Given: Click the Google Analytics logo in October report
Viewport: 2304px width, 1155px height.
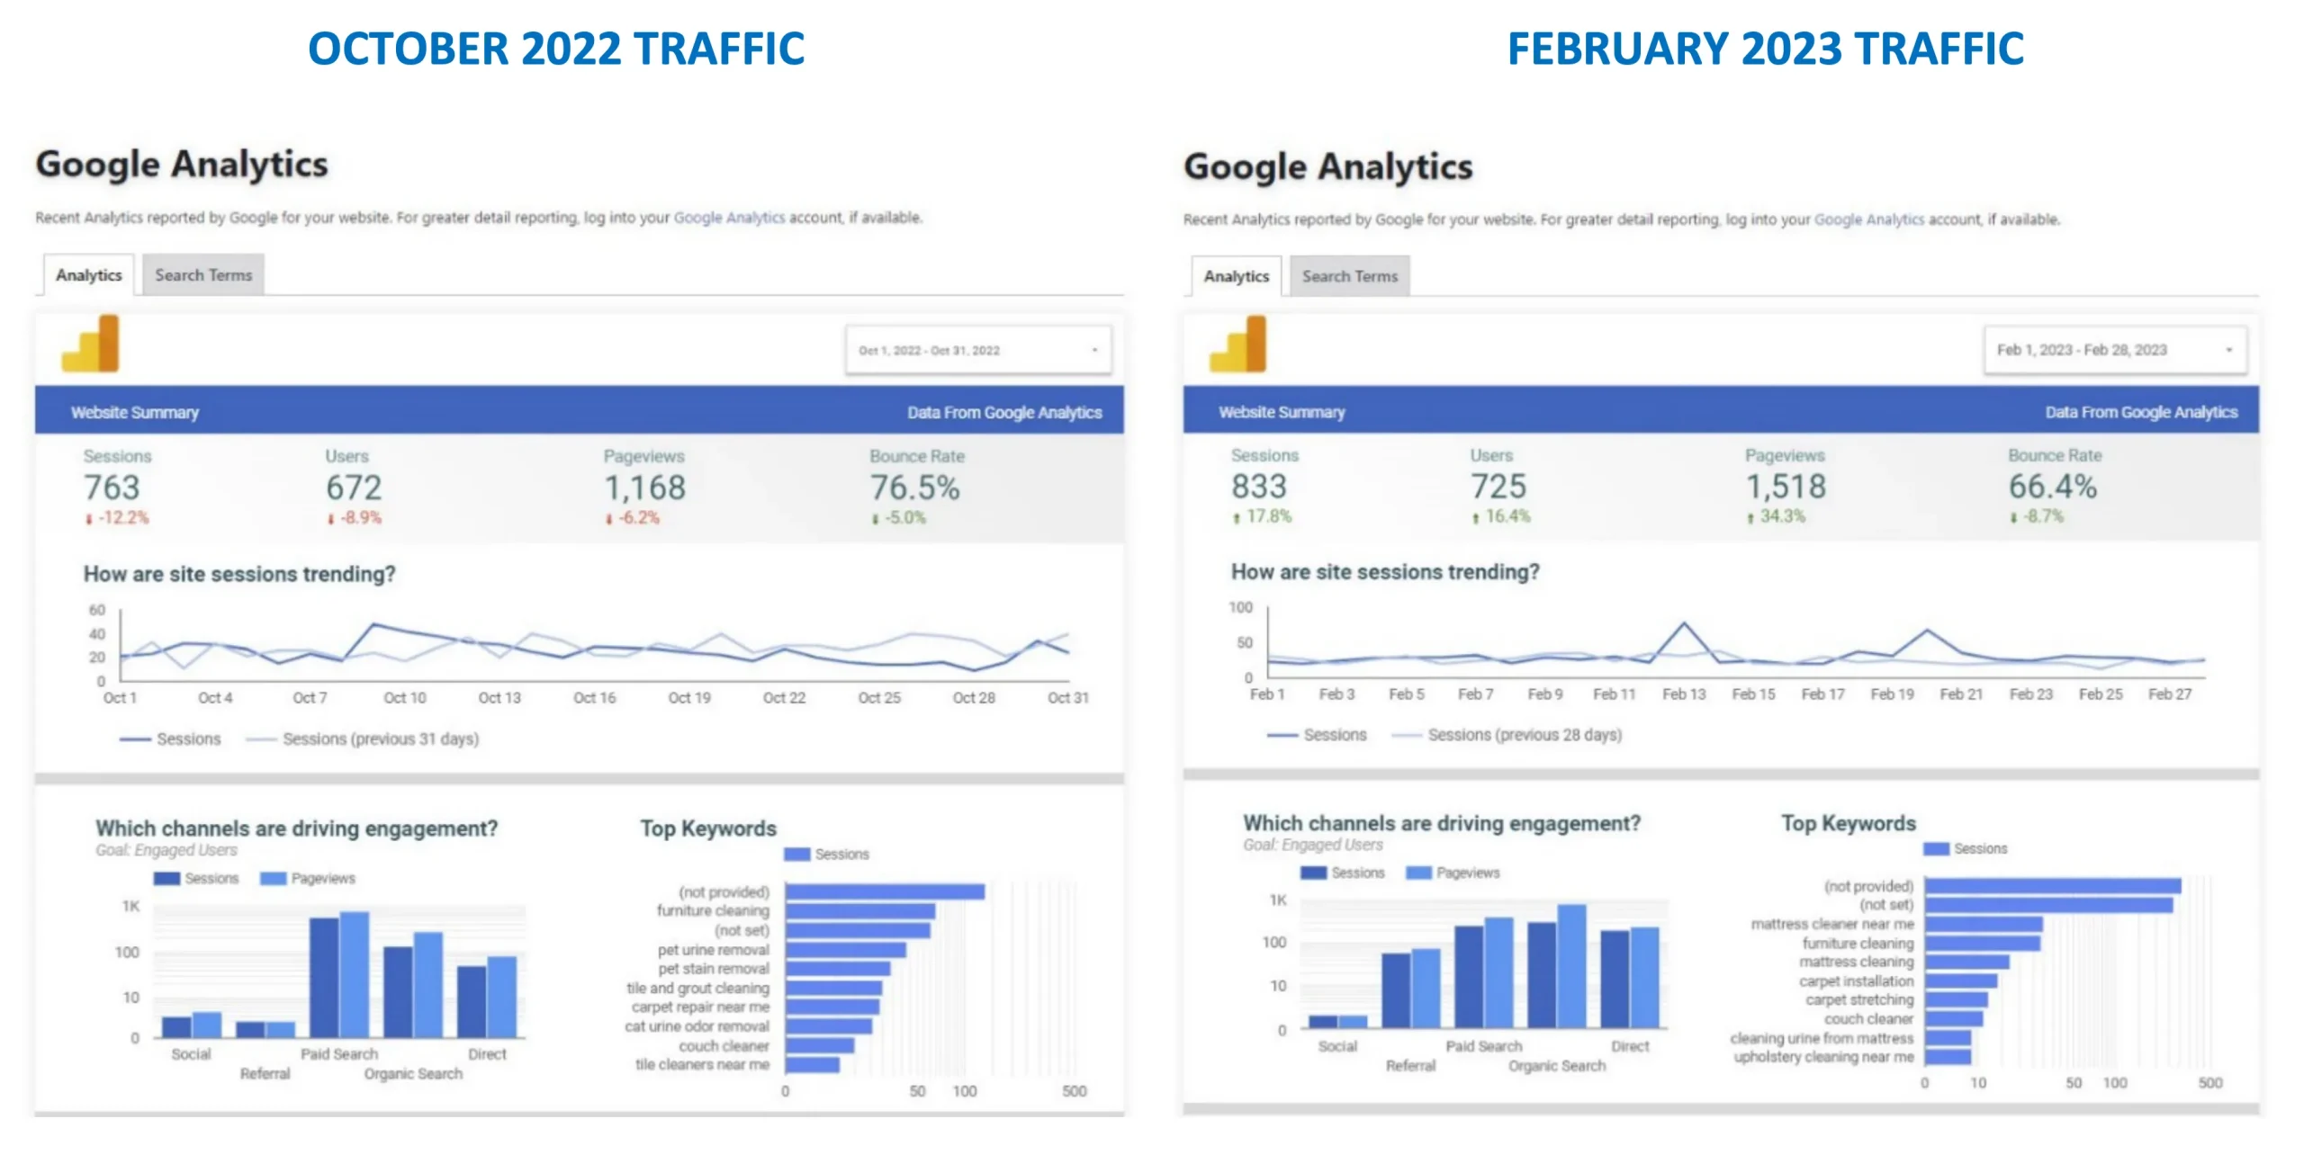Looking at the screenshot, I should tap(90, 345).
